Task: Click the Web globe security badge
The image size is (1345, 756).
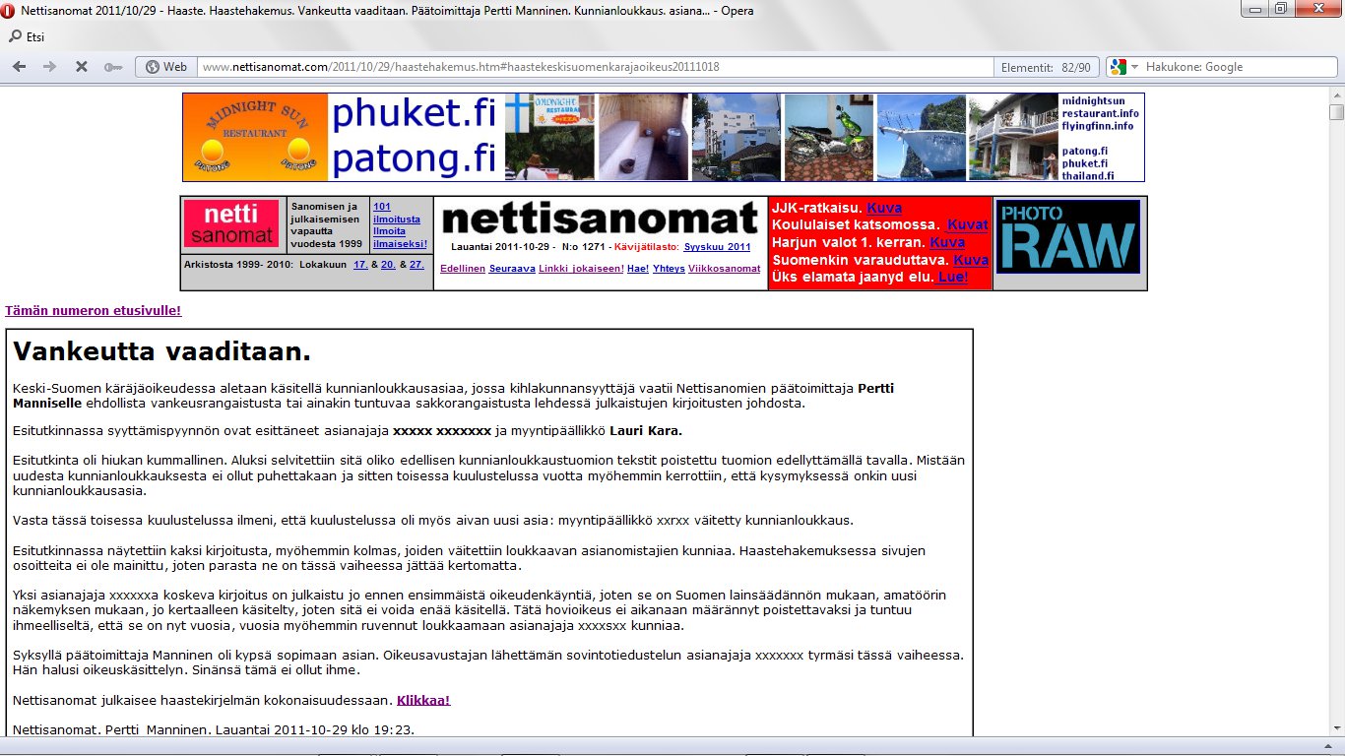Action: [x=165, y=67]
